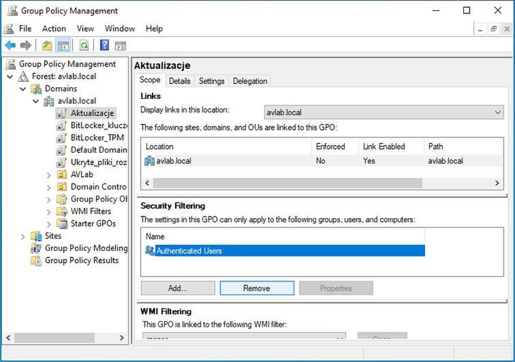
Task: Click the green Refresh toolbar icon
Action: [x=84, y=46]
